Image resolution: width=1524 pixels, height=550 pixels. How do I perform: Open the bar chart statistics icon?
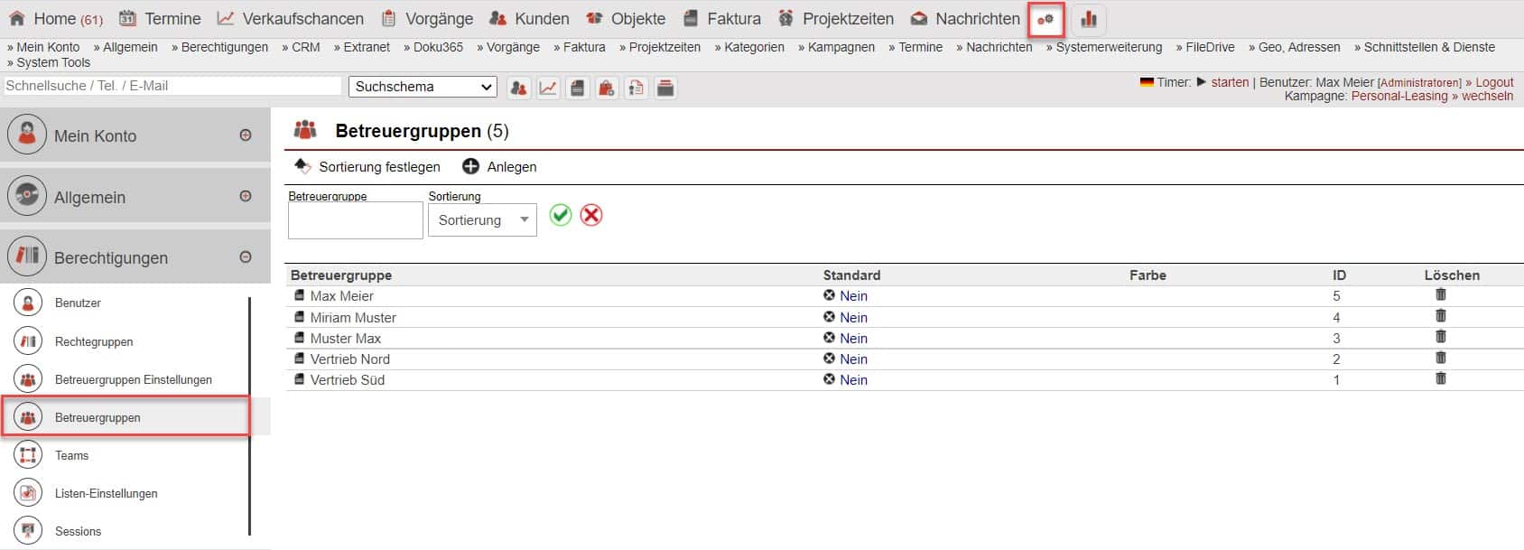pyautogui.click(x=1088, y=19)
